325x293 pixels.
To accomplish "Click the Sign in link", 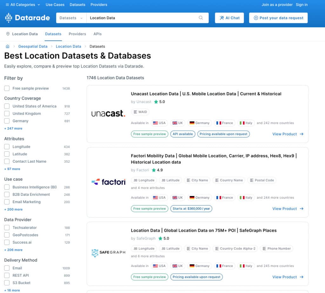I will pyautogui.click(x=302, y=4).
